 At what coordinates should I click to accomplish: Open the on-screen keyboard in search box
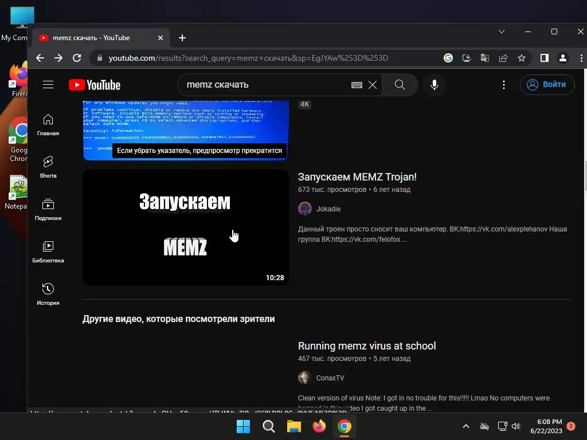[357, 85]
